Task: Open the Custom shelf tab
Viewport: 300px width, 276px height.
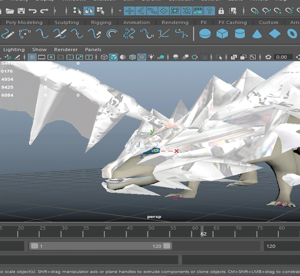Action: pos(269,22)
